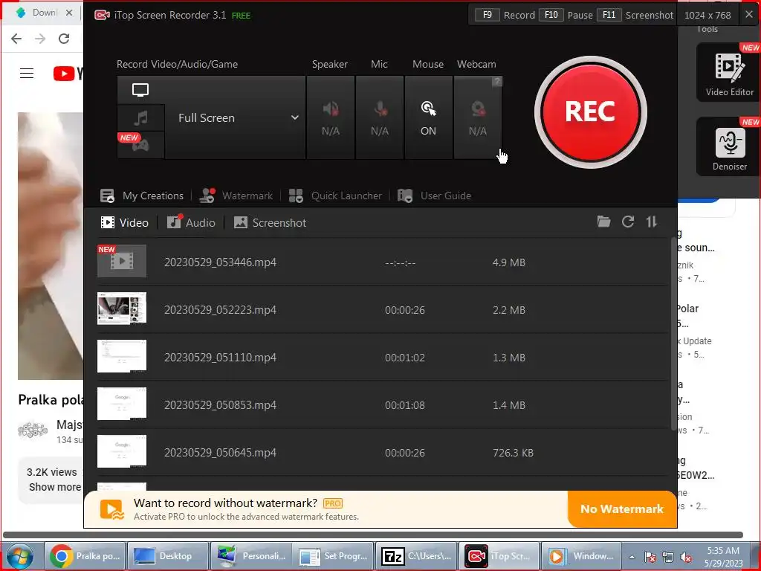761x571 pixels.
Task: Select the game recording controller icon
Action: [x=140, y=144]
